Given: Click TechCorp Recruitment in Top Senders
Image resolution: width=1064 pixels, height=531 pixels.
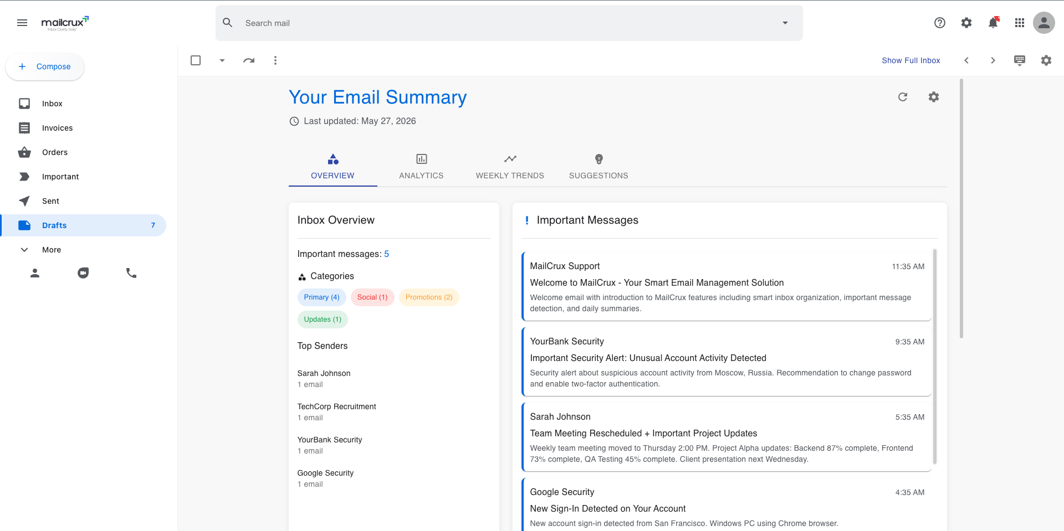Looking at the screenshot, I should [x=336, y=406].
